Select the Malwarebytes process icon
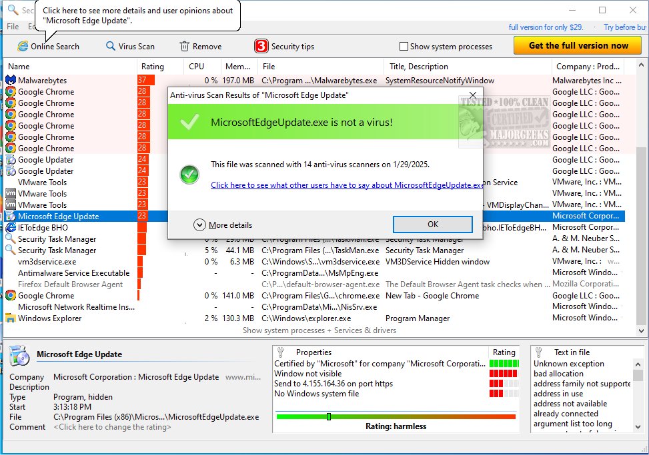 click(x=11, y=80)
